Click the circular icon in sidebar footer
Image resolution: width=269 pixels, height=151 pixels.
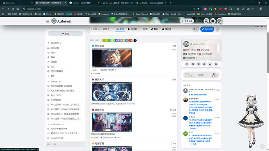(48, 144)
